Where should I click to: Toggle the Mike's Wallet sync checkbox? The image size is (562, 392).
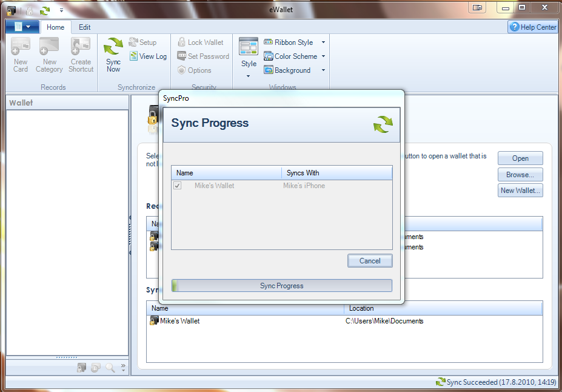178,186
